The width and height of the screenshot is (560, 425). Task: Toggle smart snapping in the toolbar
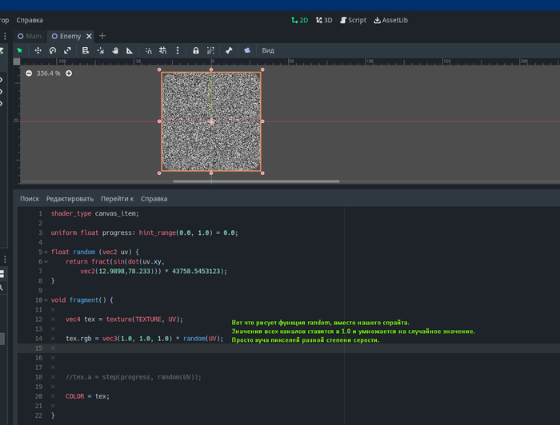[x=148, y=50]
